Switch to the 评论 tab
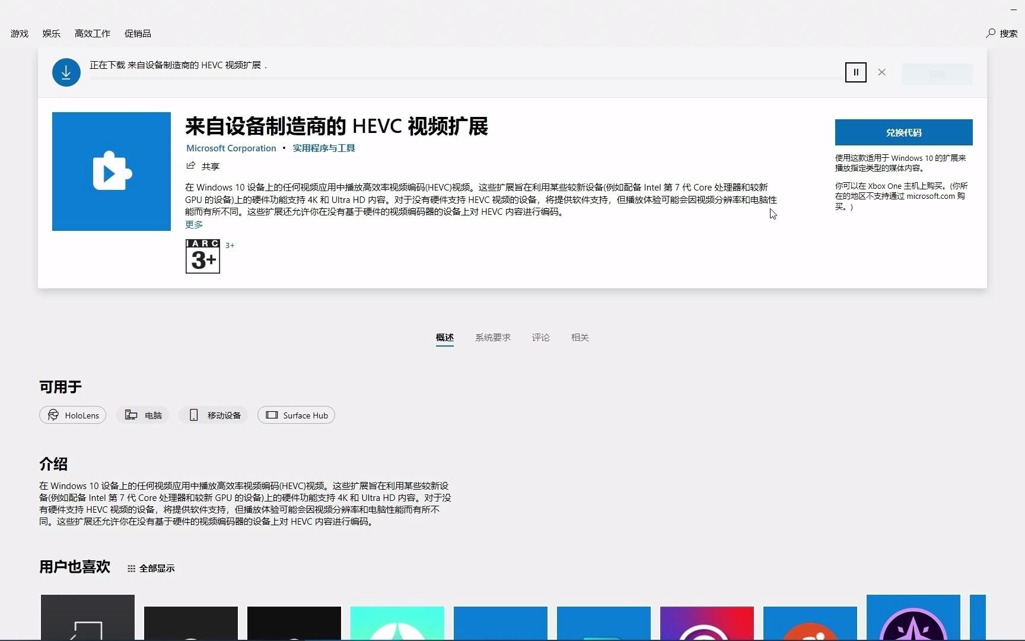Image resolution: width=1025 pixels, height=641 pixels. (541, 338)
